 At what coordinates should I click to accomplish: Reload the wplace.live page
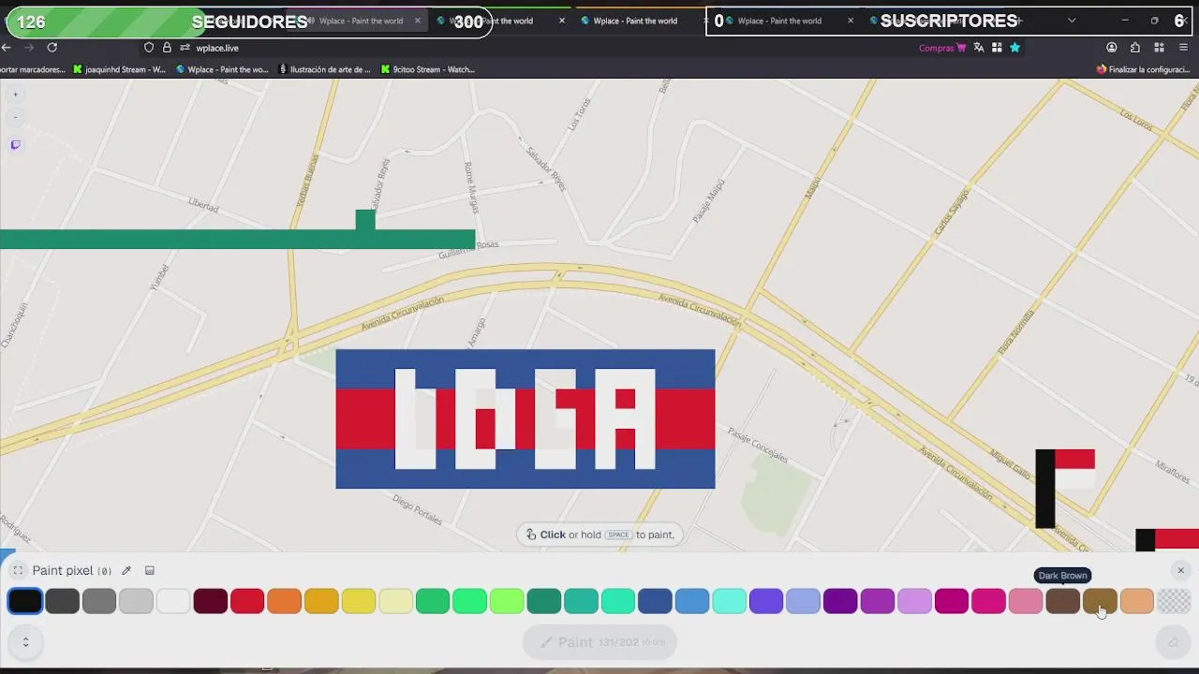click(52, 47)
